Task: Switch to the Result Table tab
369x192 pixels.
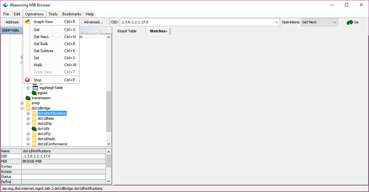Action: pos(127,31)
